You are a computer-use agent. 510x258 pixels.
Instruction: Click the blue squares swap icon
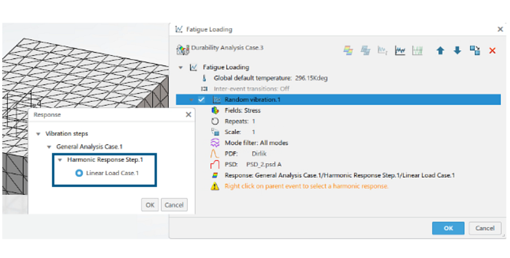coord(475,51)
